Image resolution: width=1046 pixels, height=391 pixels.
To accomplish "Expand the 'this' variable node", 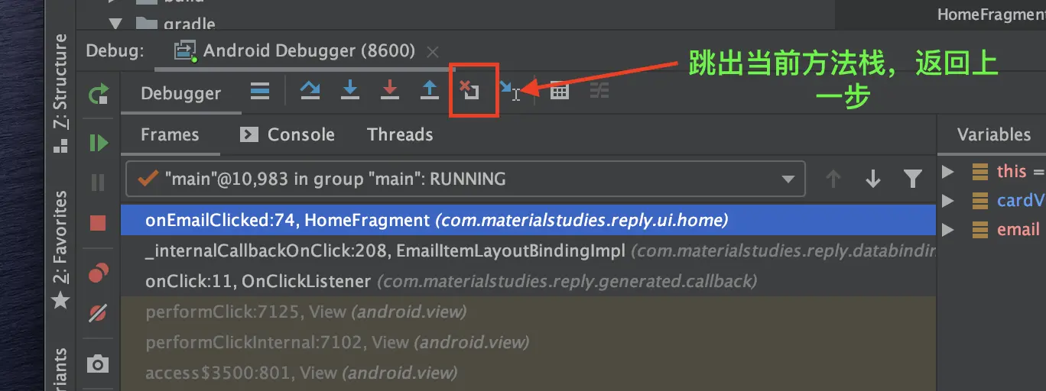I will coord(948,172).
